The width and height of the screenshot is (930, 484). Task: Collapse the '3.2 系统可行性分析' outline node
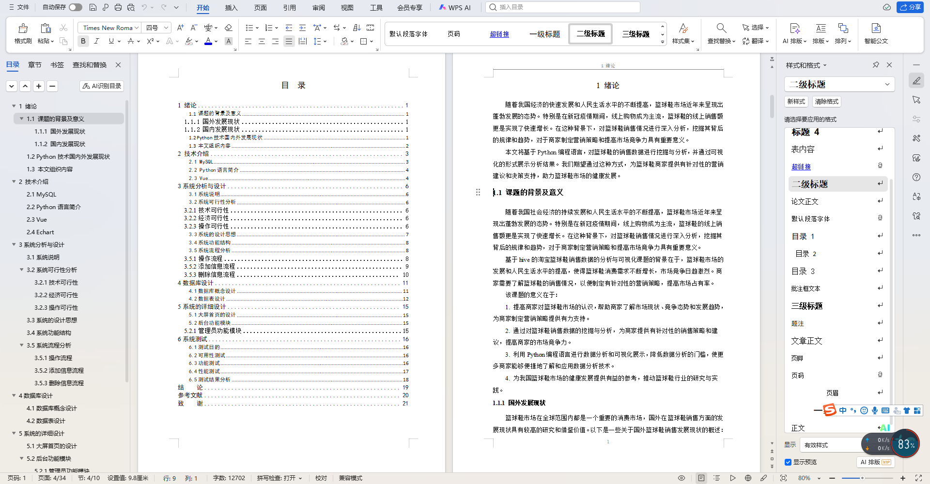pos(21,270)
